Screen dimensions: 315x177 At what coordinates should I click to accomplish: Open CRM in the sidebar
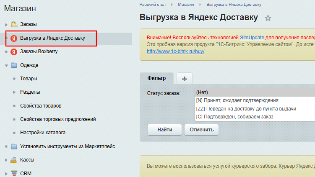(x=26, y=173)
